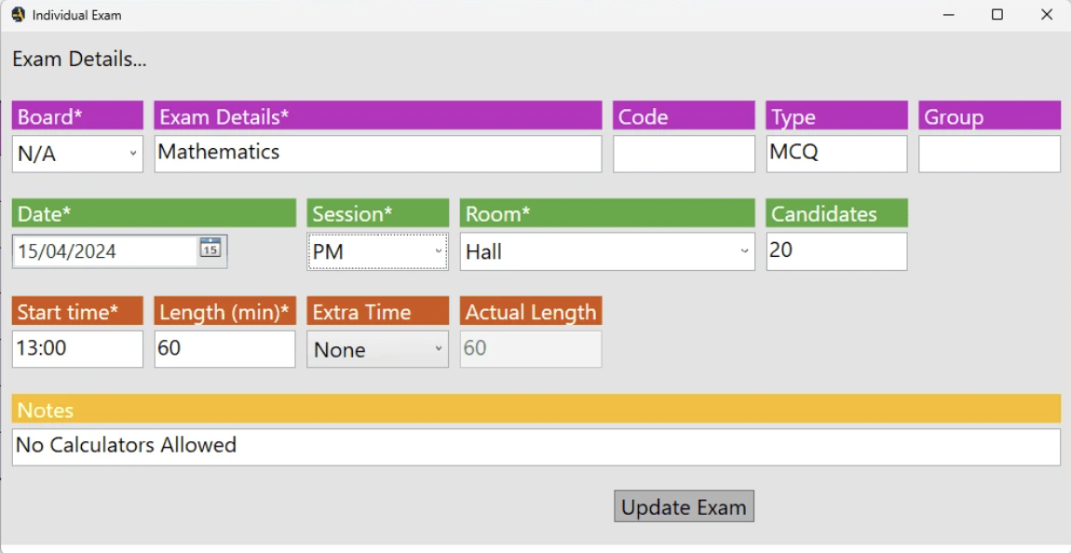The width and height of the screenshot is (1071, 553).
Task: Click the Individual Exam app icon
Action: click(18, 15)
